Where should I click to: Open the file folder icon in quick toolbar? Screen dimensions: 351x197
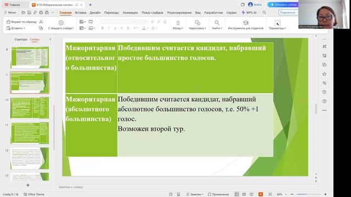point(23,13)
